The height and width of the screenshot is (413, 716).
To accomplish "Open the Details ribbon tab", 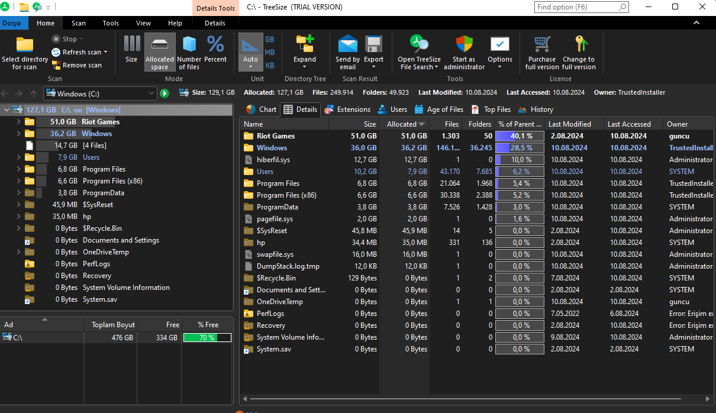I will point(215,23).
